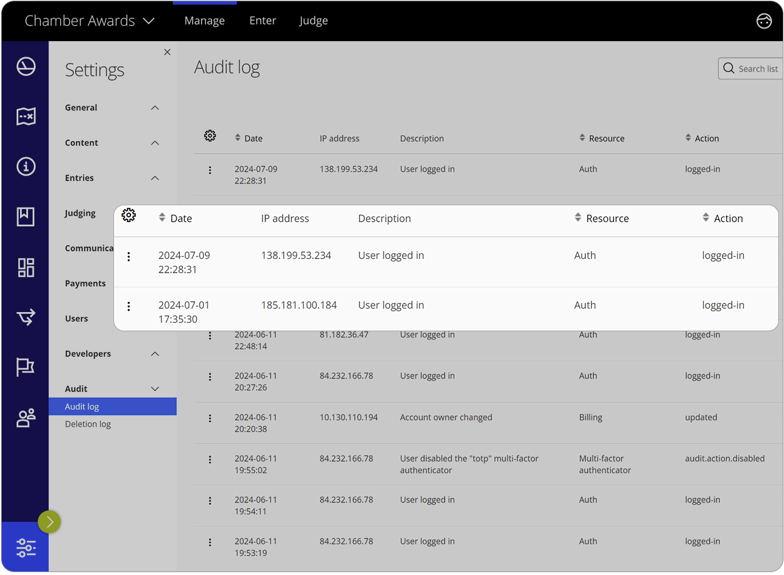Screen dimensions: 784x575
Task: Open the Chamber Awards account dropdown
Action: (90, 21)
